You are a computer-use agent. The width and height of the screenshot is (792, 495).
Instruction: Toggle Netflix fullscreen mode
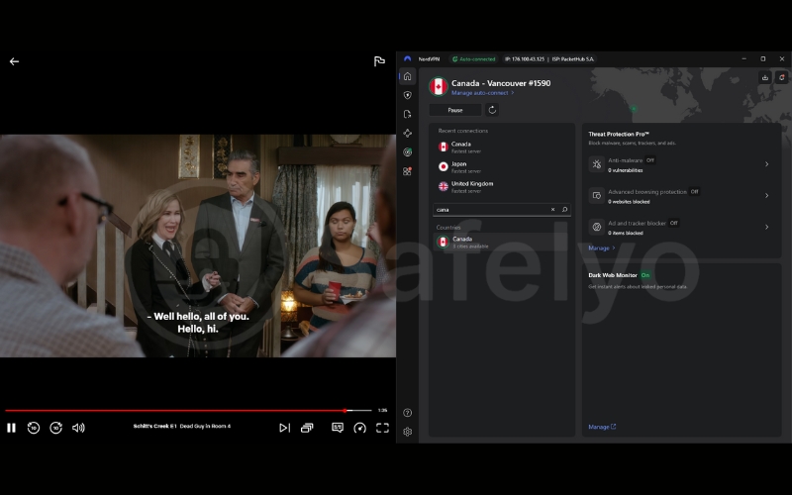coord(382,428)
